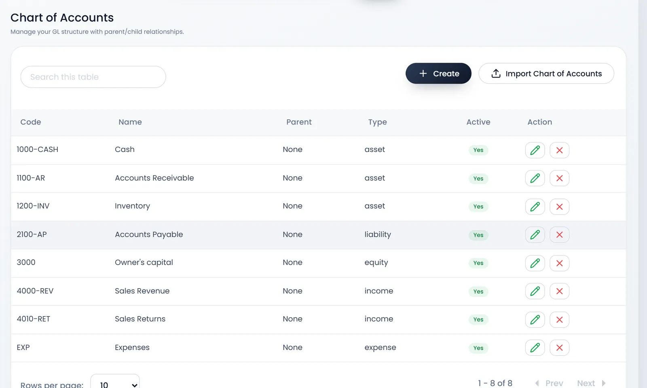Click the 1 - 8 of 8 pagination text

point(495,383)
